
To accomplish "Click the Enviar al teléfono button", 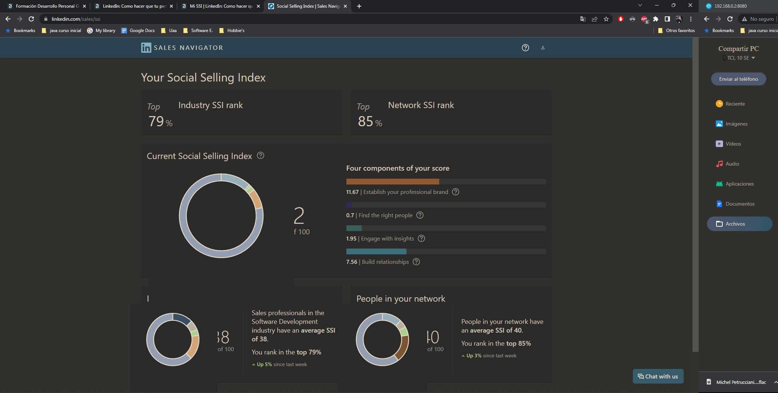I will pyautogui.click(x=739, y=79).
